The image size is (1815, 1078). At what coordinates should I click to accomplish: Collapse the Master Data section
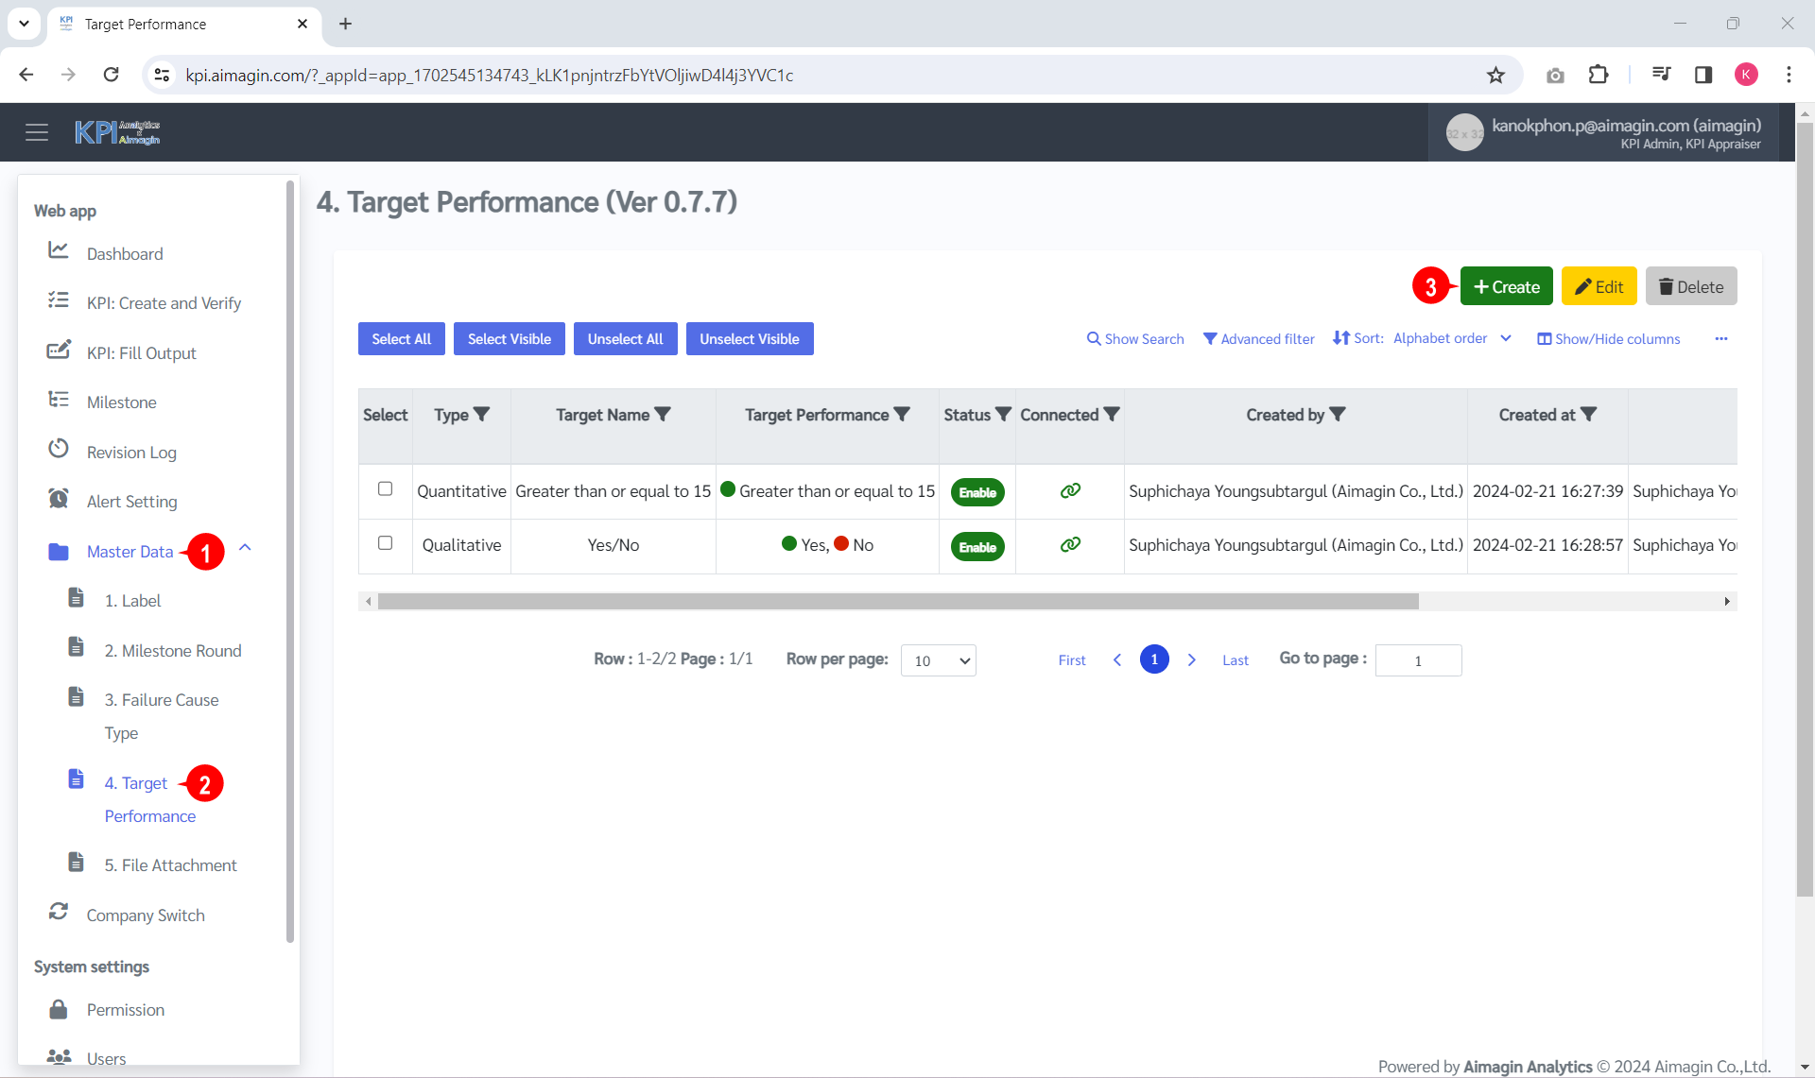(x=245, y=548)
